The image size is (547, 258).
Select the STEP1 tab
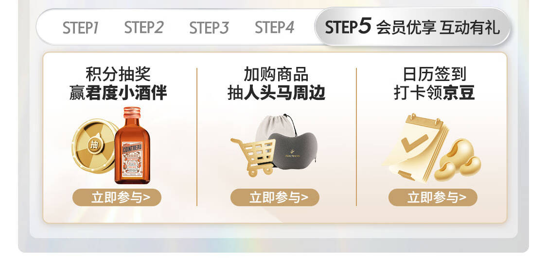pyautogui.click(x=80, y=28)
